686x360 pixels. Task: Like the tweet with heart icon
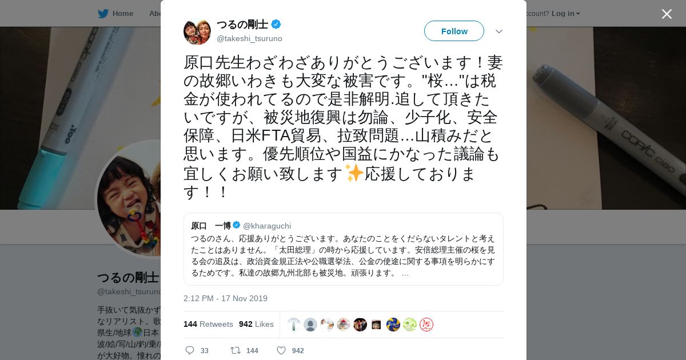[281, 350]
